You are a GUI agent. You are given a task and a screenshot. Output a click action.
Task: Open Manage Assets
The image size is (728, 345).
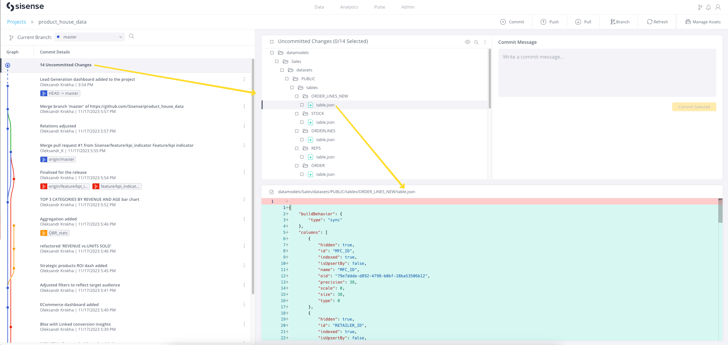tap(703, 22)
